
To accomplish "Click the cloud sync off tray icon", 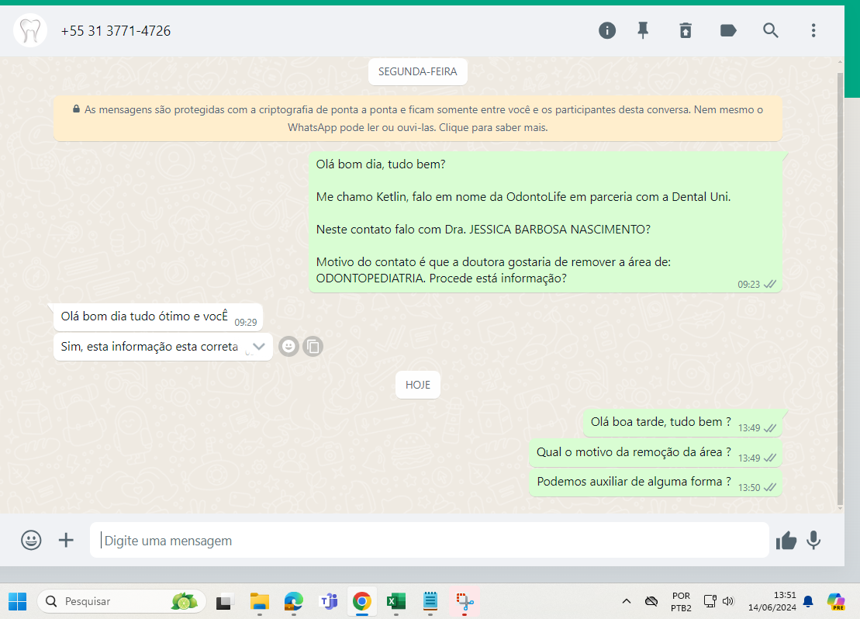I will point(651,601).
